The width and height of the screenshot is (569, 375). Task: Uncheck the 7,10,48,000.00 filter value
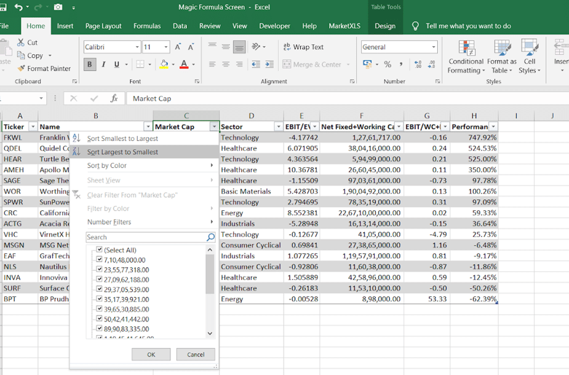click(99, 259)
